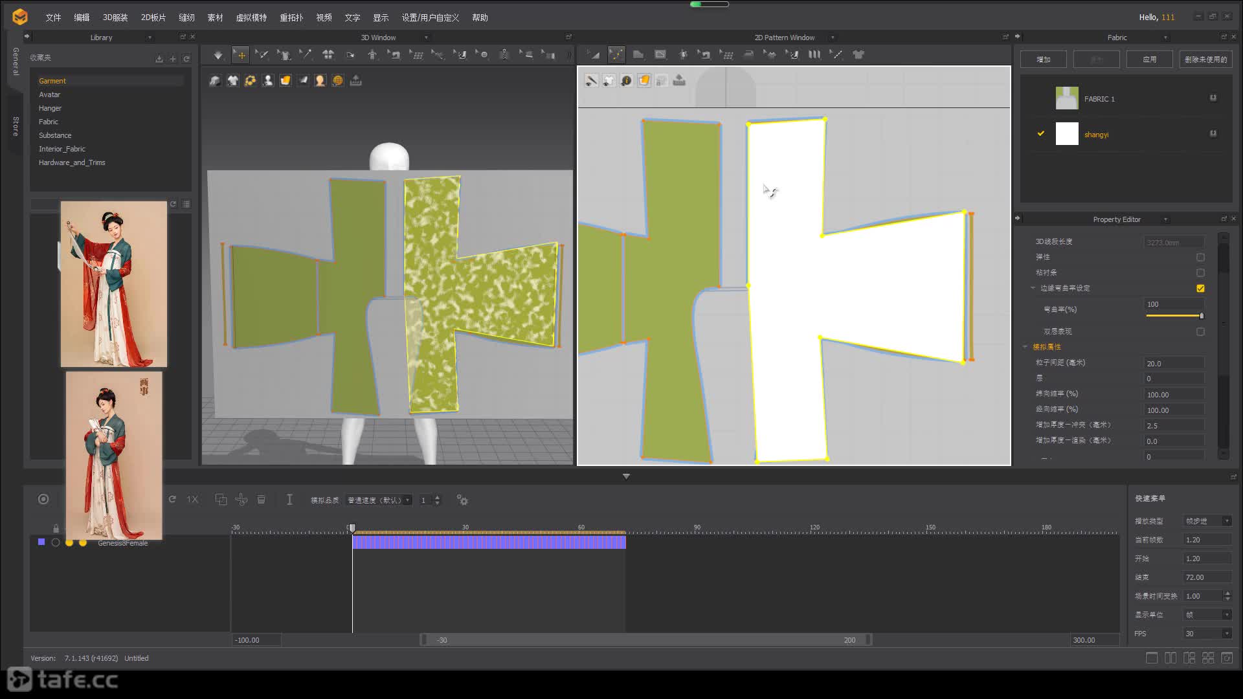Open the 2D板片 menu
The height and width of the screenshot is (699, 1243).
pyautogui.click(x=153, y=17)
